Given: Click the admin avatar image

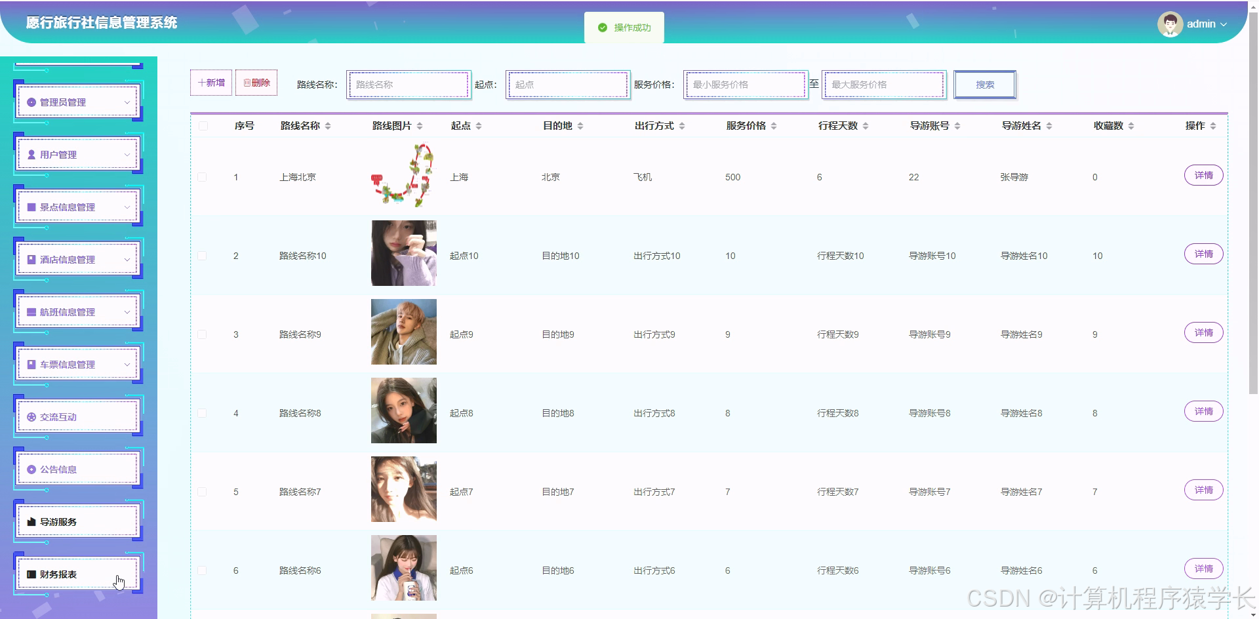Looking at the screenshot, I should [x=1170, y=24].
